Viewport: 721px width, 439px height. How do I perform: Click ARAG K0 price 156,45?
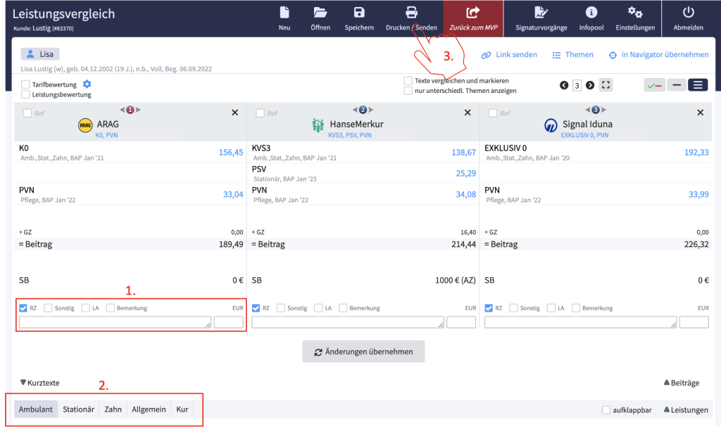231,153
